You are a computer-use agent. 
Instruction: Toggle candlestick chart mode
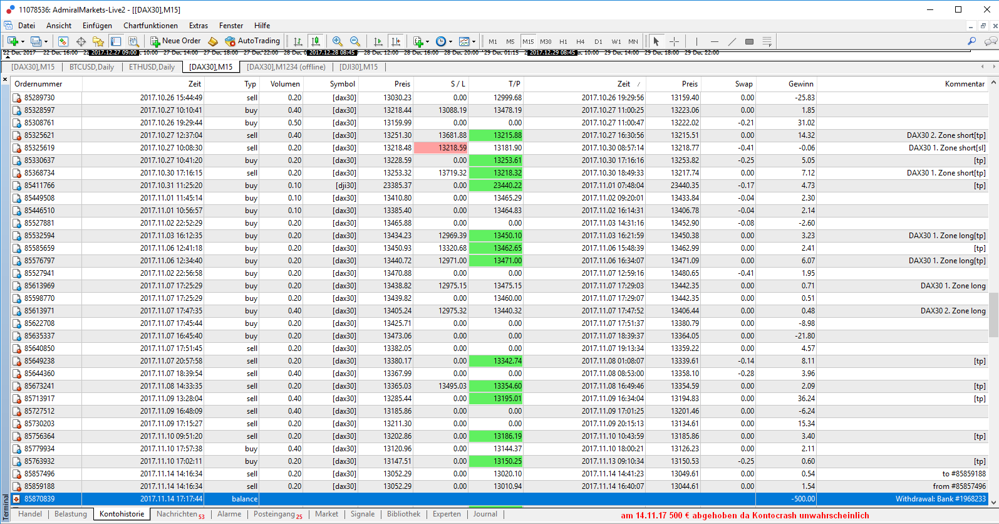click(316, 41)
